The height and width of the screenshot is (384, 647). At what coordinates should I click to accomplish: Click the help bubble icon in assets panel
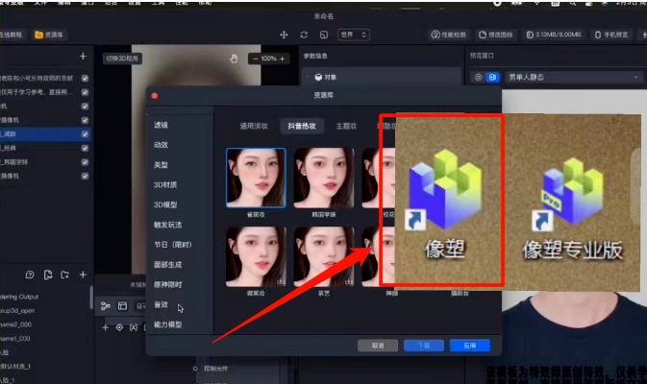click(30, 275)
